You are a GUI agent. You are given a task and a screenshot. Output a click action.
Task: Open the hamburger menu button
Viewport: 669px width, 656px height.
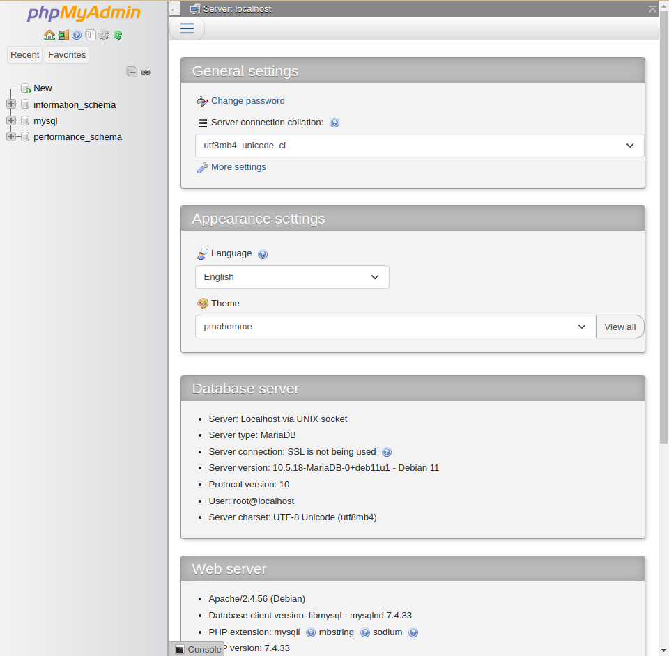point(187,29)
